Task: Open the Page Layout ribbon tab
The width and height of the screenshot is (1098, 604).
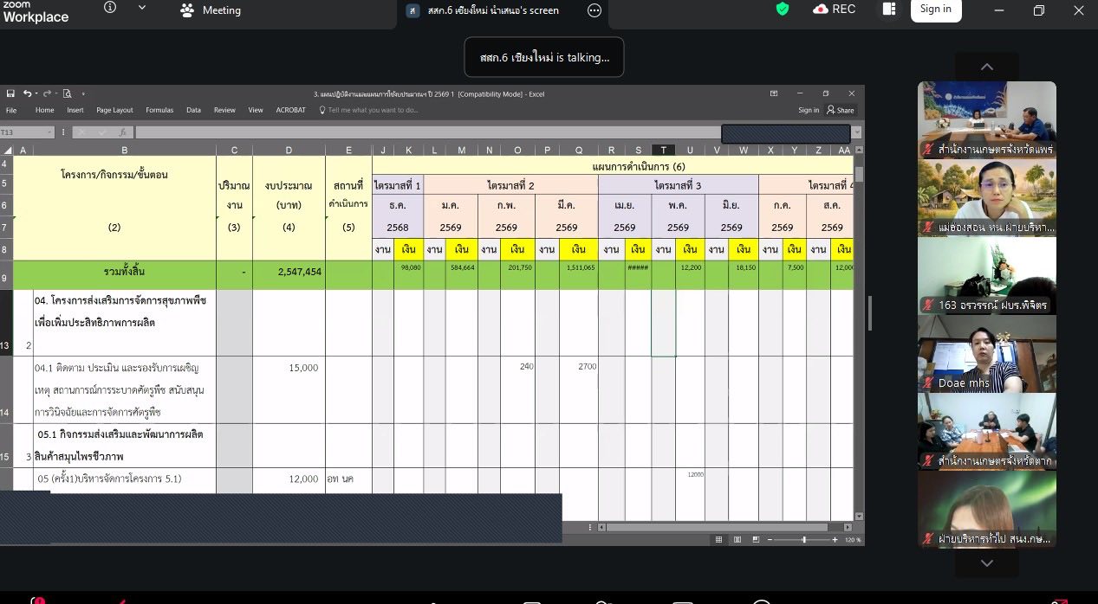Action: [114, 110]
